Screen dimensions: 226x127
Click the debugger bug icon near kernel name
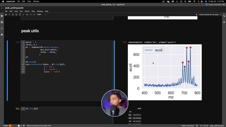click(x=196, y=14)
